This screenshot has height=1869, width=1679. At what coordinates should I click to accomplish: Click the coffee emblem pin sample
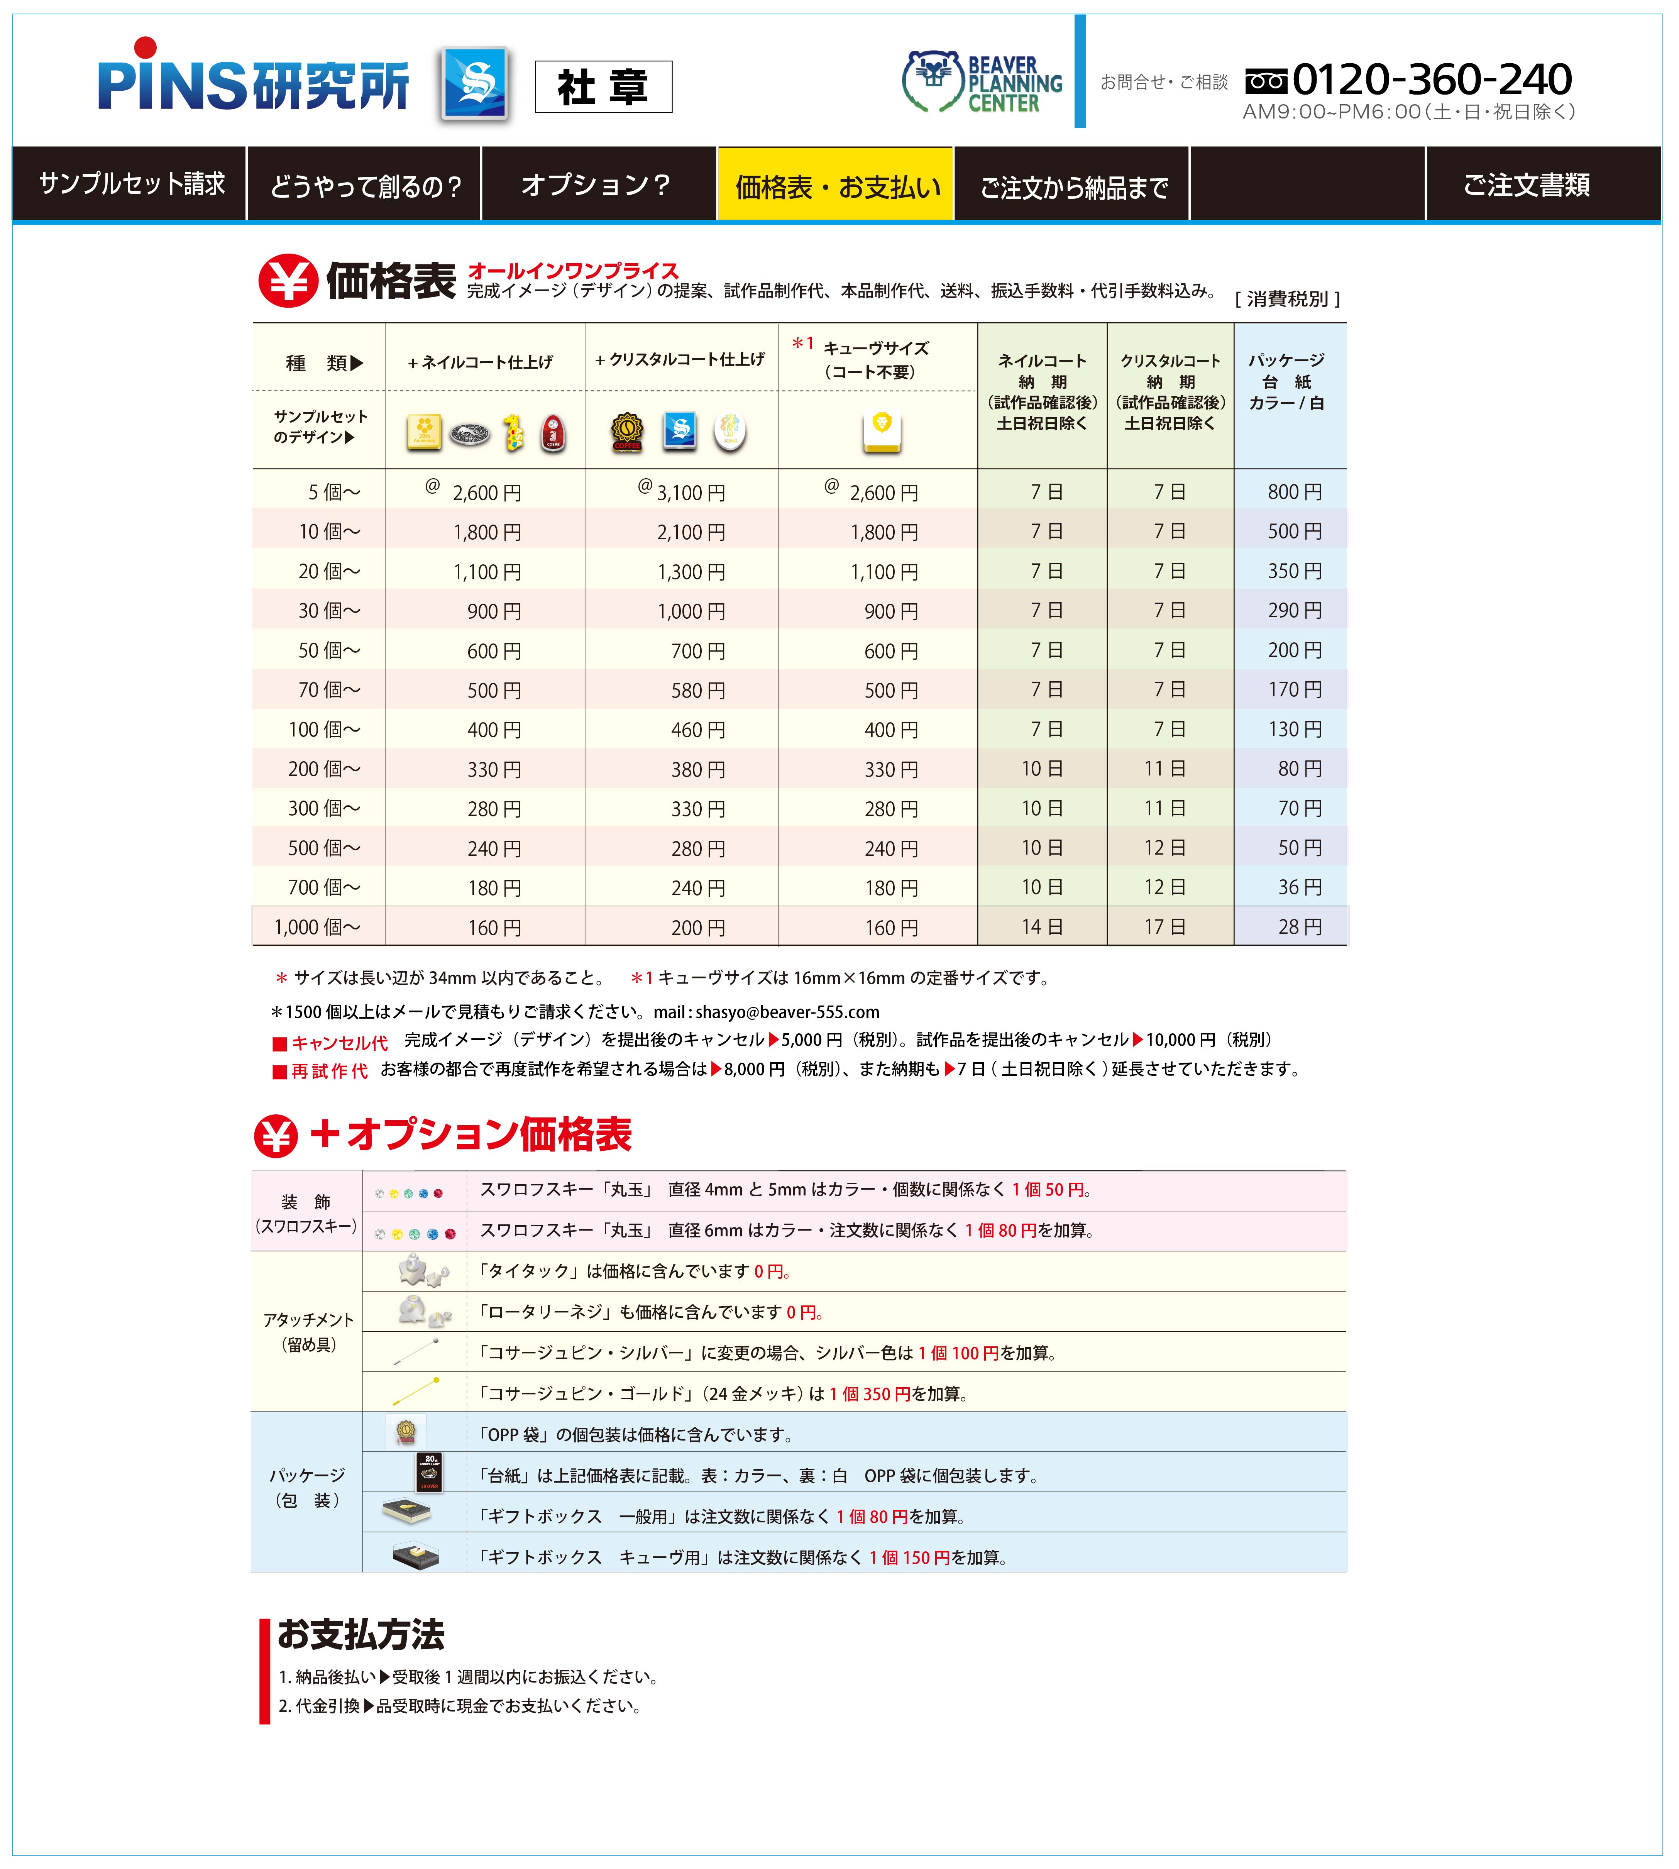tap(627, 431)
